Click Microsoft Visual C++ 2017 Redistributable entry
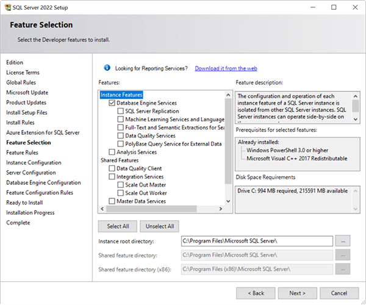 pos(297,158)
